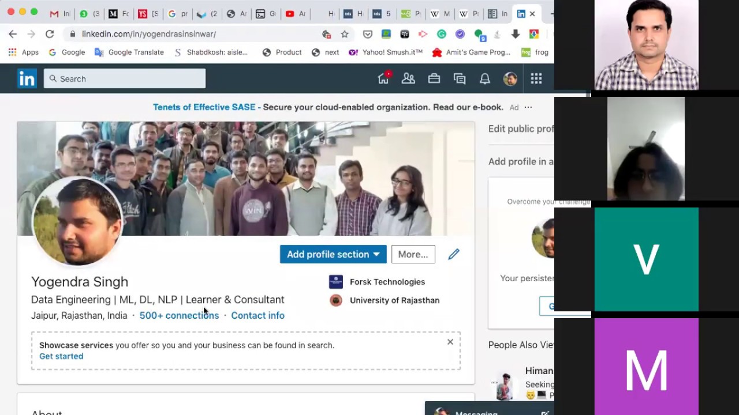Click the download arrow extension icon
The image size is (739, 415).
pos(516,34)
